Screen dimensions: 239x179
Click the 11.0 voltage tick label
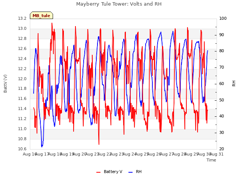click(x=22, y=129)
